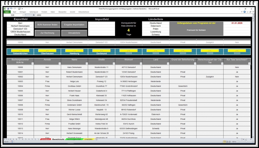Jump to first sheet with tab navigation arrow

point(5,139)
